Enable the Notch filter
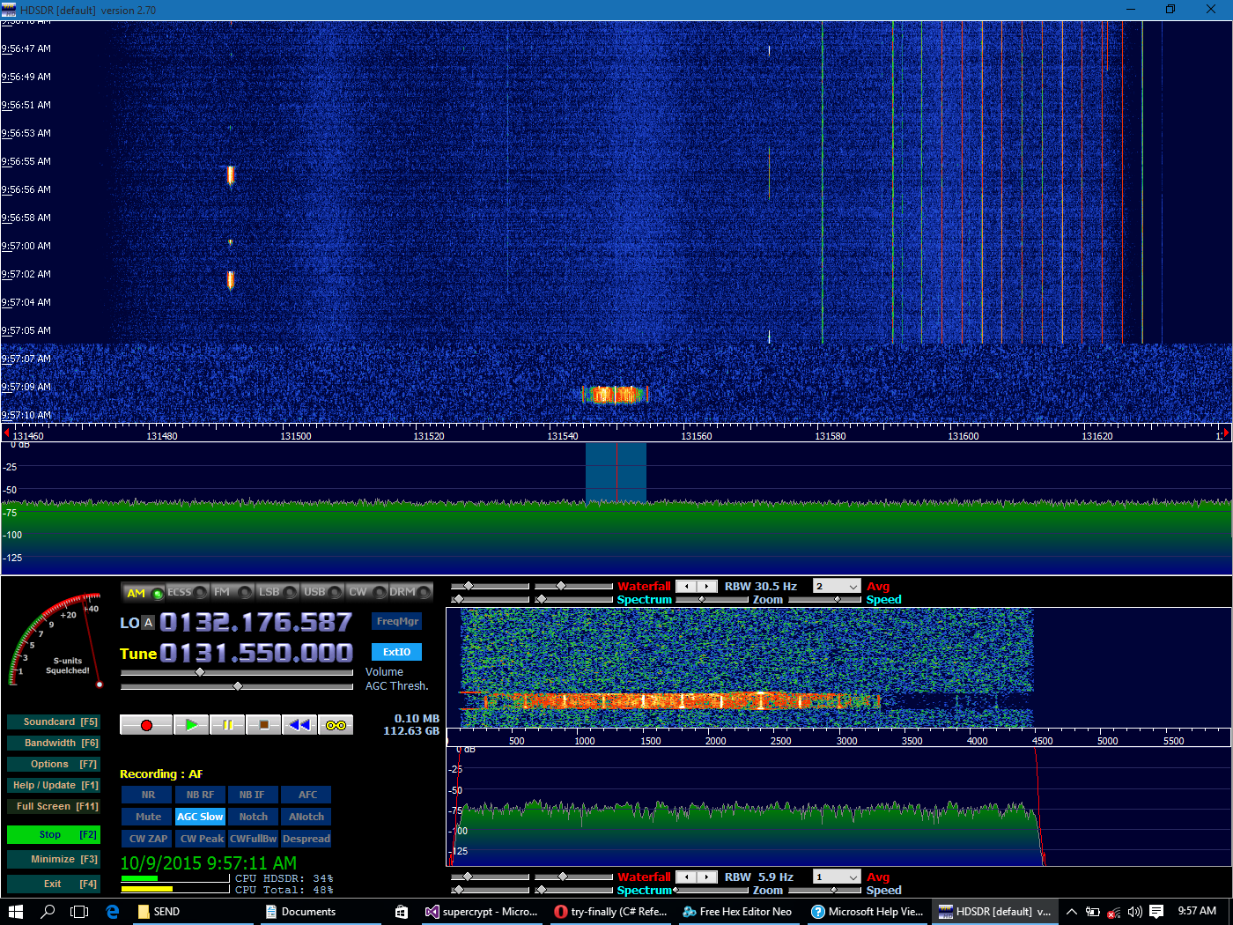The image size is (1233, 925). pos(253,817)
